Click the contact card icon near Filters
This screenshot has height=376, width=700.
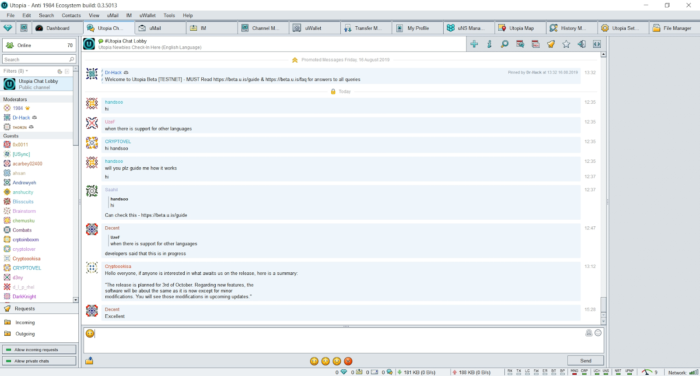pyautogui.click(x=67, y=71)
